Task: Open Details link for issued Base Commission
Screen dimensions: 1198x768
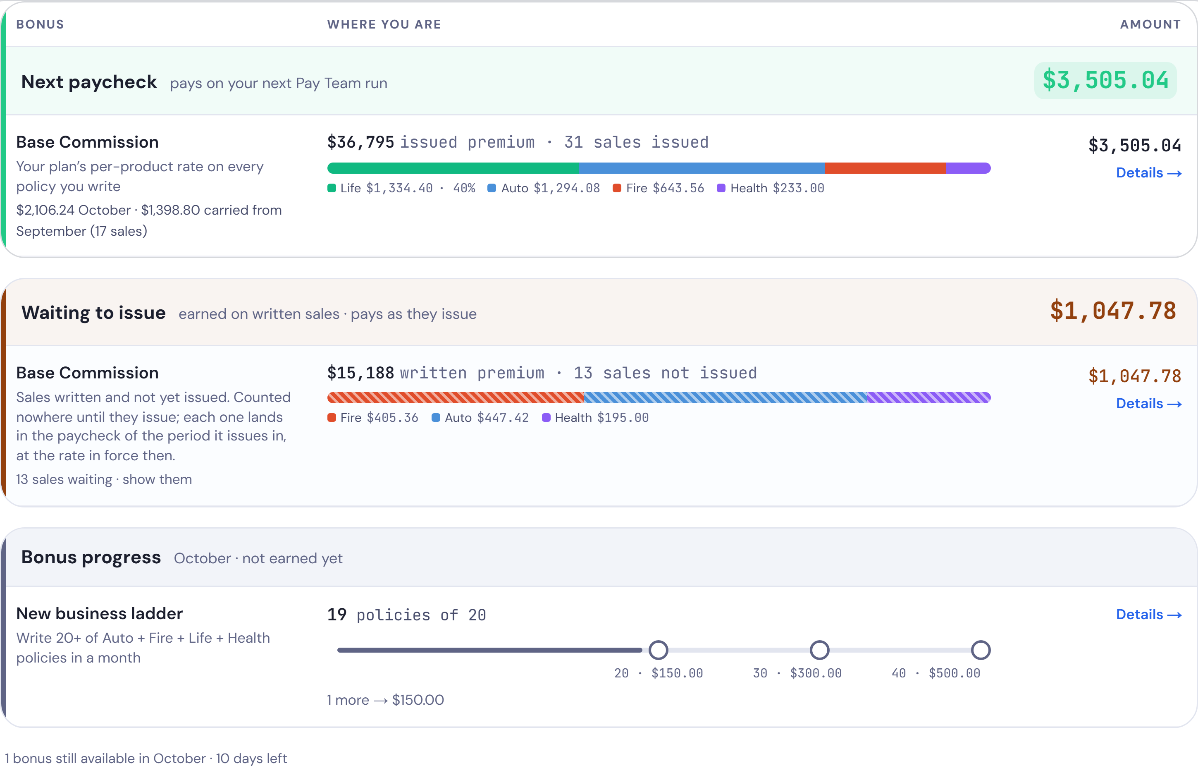Action: (x=1148, y=173)
